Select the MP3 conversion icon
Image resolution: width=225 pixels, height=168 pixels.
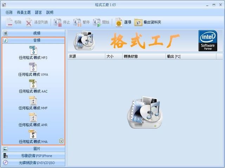pos(33,50)
